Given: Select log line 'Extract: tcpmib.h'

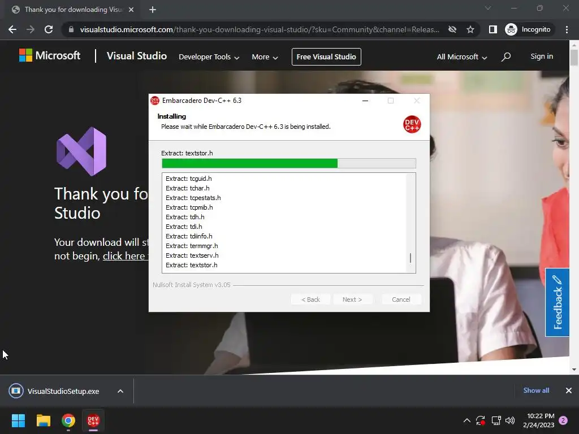Looking at the screenshot, I should pos(189,207).
